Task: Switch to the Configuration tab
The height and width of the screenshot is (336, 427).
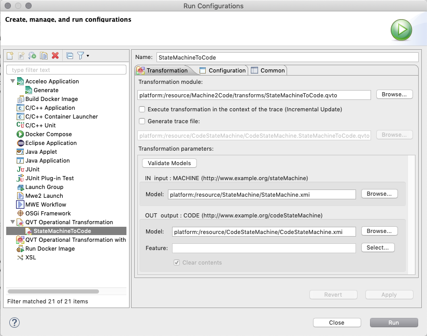Action: click(x=222, y=70)
